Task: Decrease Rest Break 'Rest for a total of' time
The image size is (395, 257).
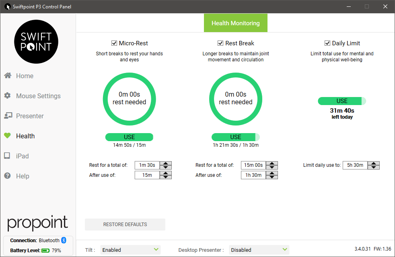Action: [272, 167]
